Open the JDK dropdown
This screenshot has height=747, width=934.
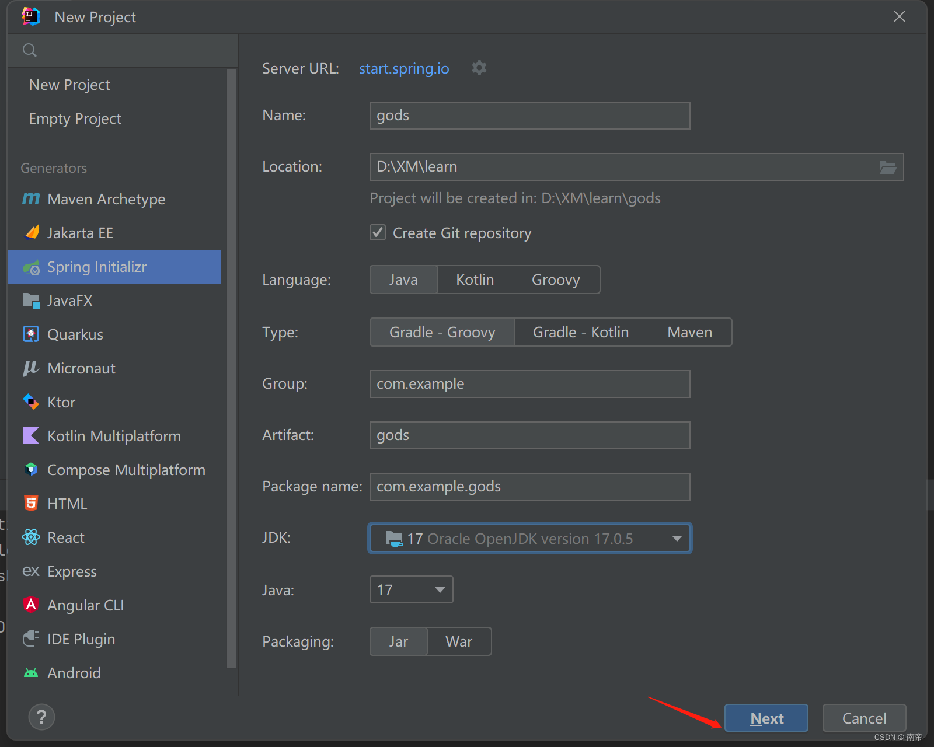point(530,538)
